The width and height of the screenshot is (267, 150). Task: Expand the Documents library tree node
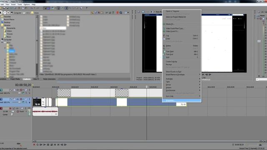[x=2, y=28]
